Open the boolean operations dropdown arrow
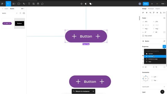167x94 pixels. point(92,4)
